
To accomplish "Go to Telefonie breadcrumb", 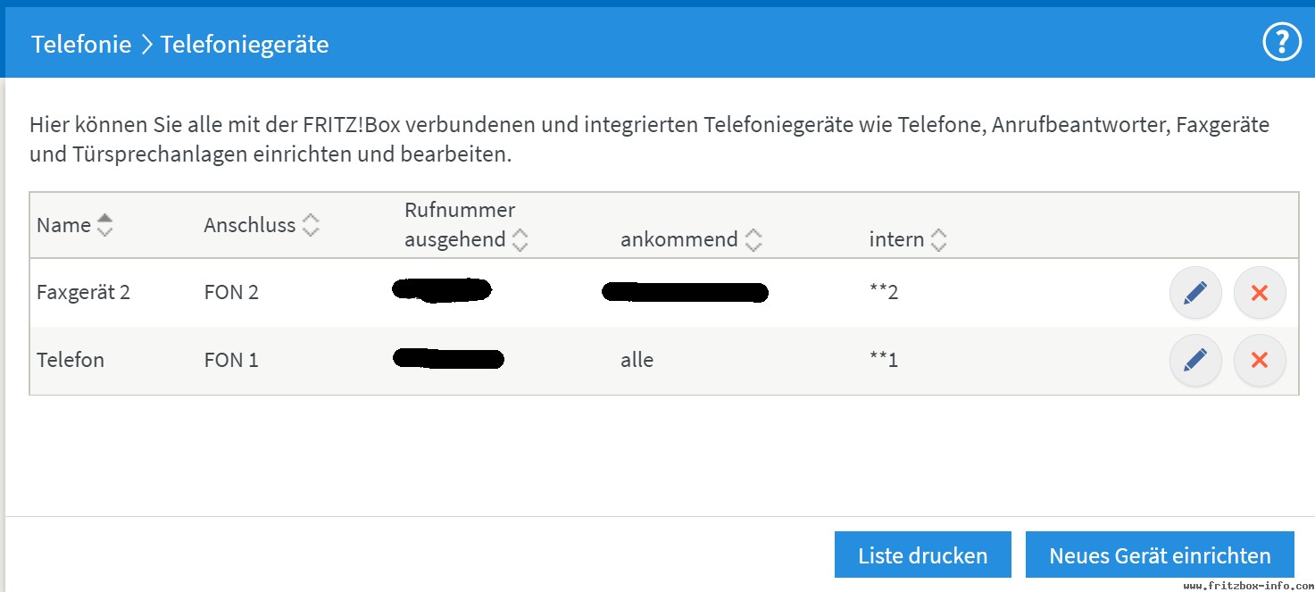I will tap(81, 44).
